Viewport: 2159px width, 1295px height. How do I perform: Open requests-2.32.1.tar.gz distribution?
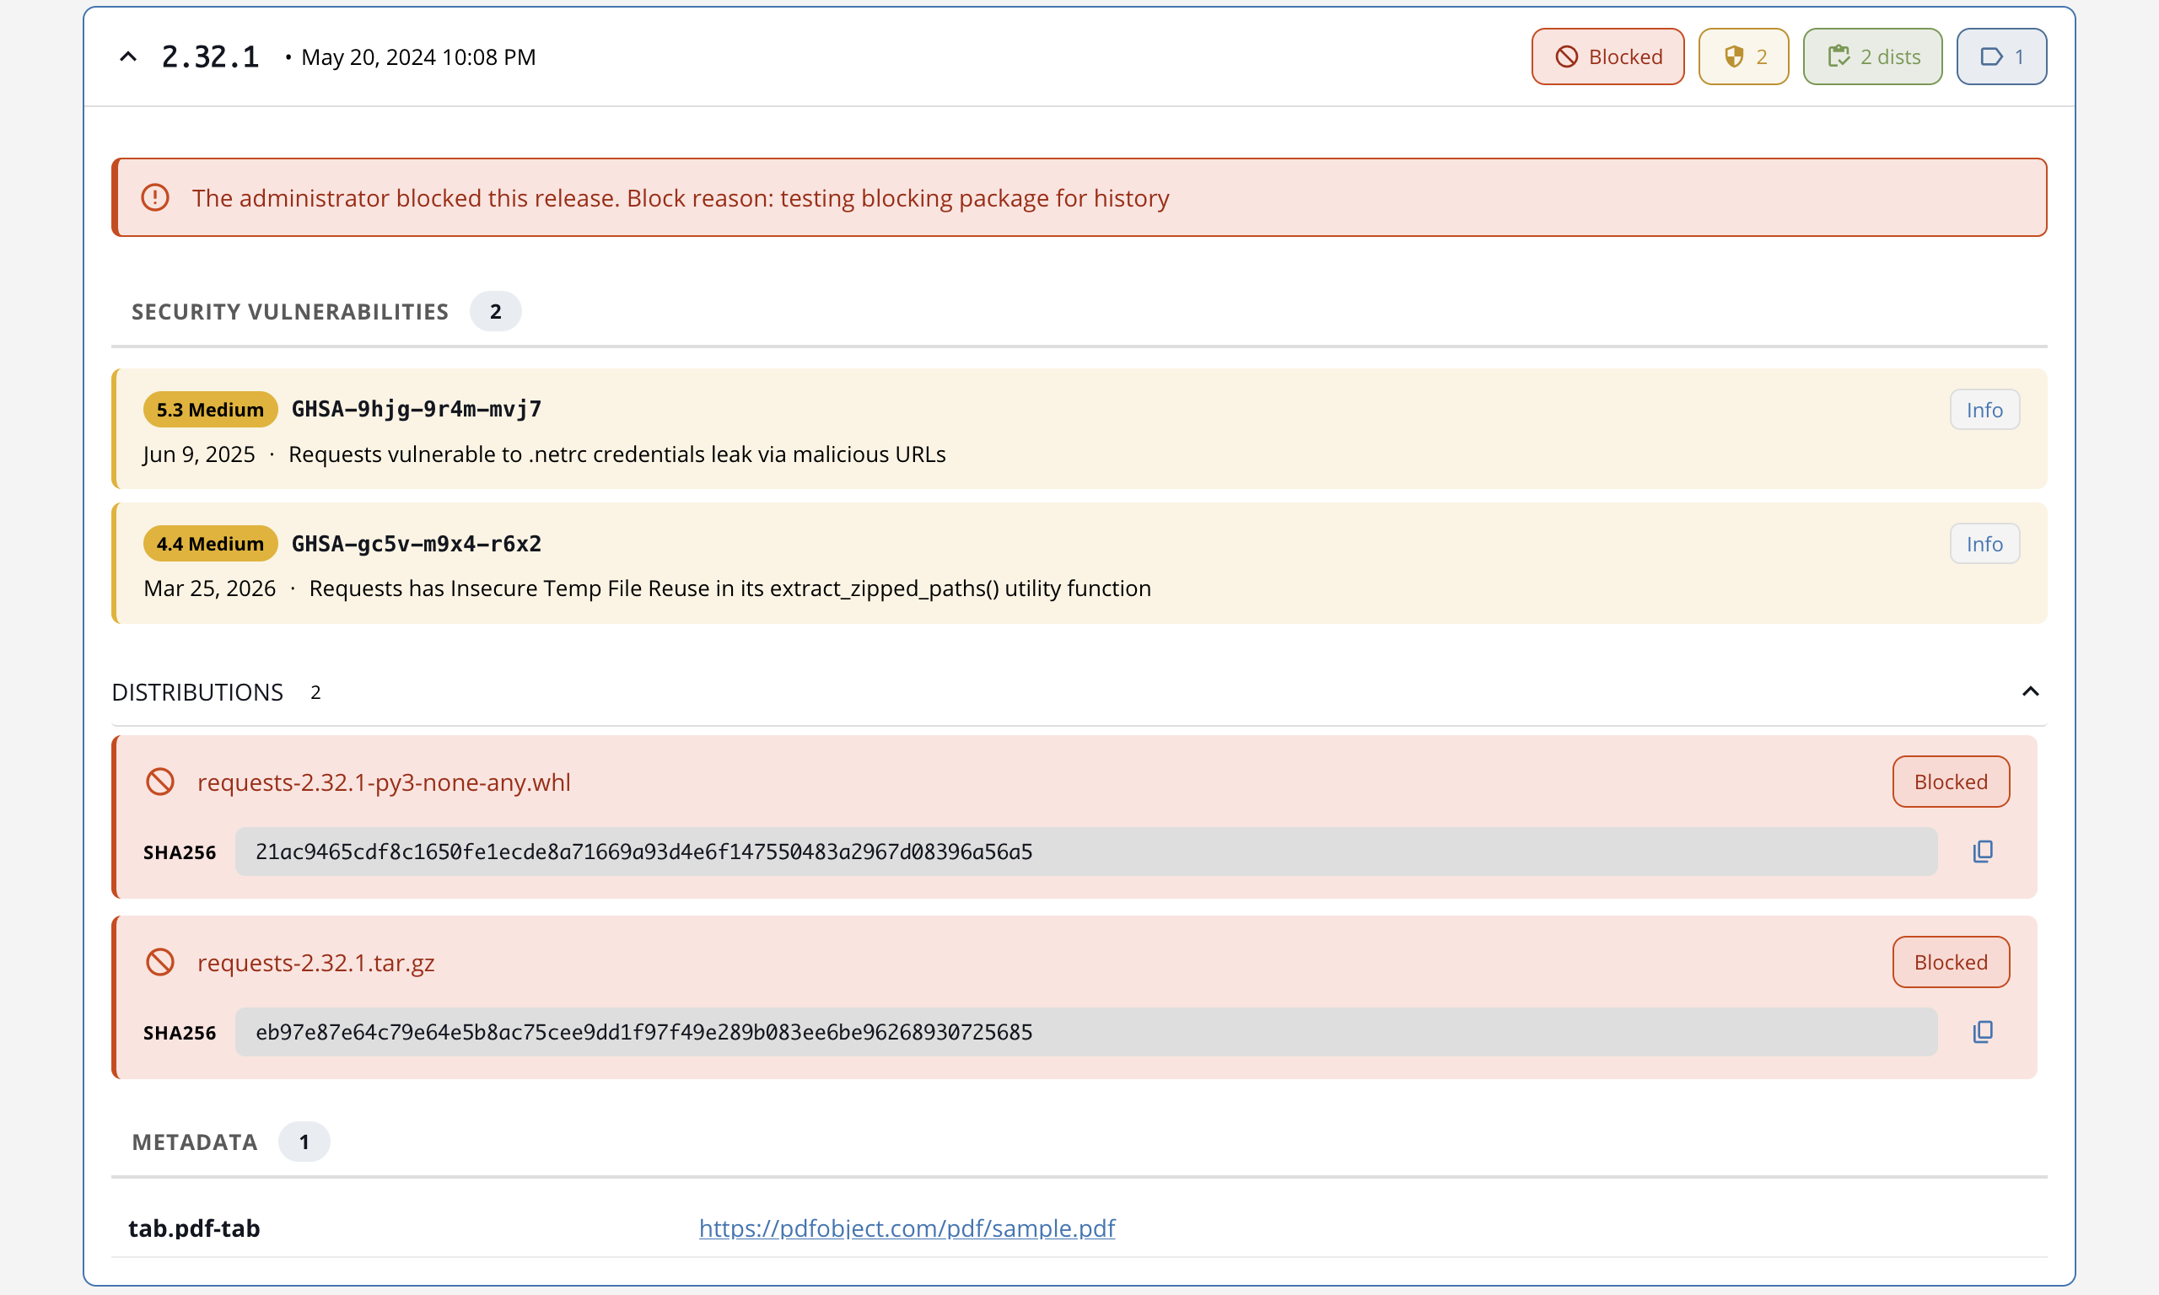click(x=316, y=963)
